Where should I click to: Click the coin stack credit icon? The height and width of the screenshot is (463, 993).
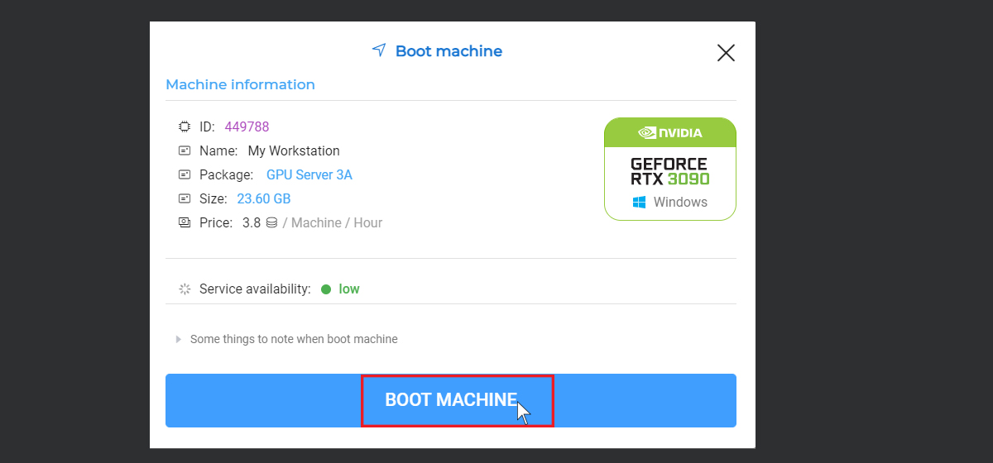tap(271, 222)
